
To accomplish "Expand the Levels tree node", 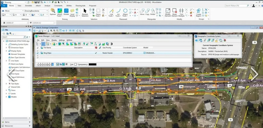I will [6, 93].
